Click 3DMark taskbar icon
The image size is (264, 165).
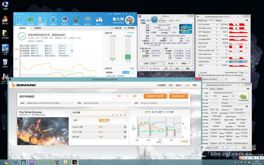pyautogui.click(x=75, y=162)
